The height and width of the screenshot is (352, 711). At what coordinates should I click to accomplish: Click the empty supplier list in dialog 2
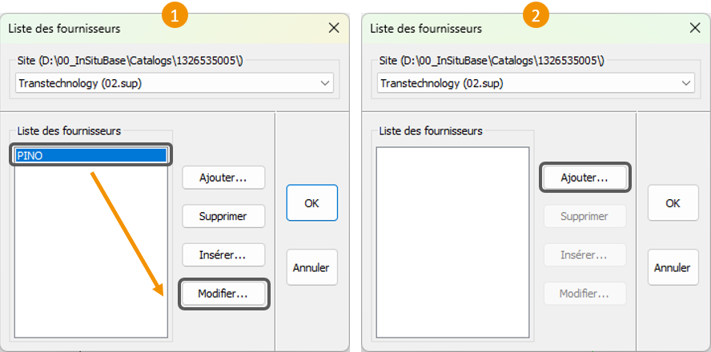(x=452, y=242)
